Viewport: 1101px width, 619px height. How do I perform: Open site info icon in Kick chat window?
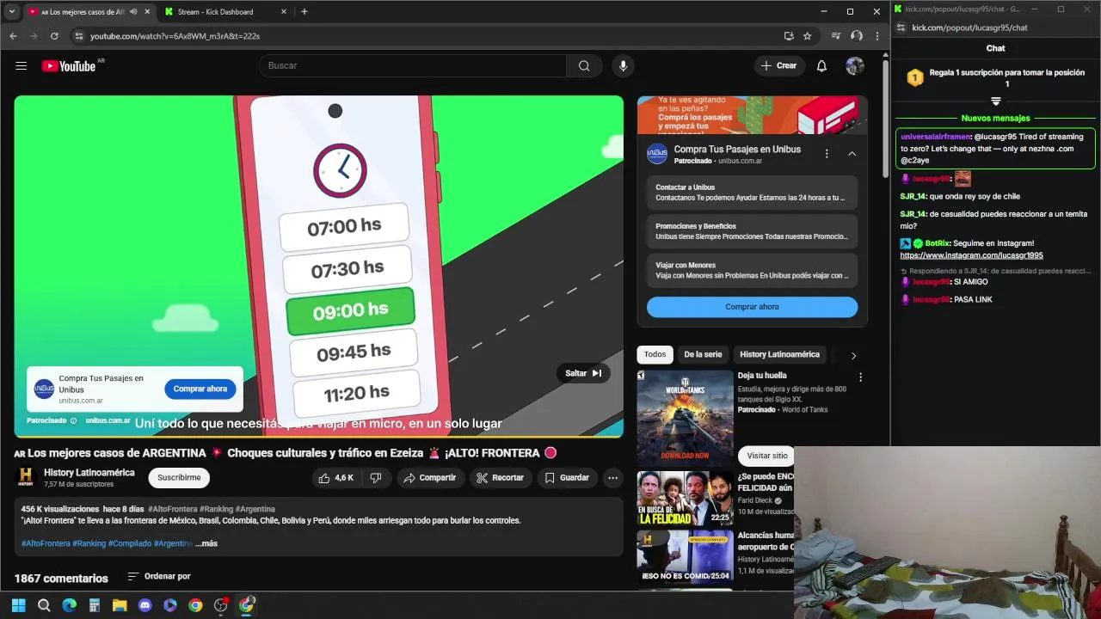pos(901,28)
